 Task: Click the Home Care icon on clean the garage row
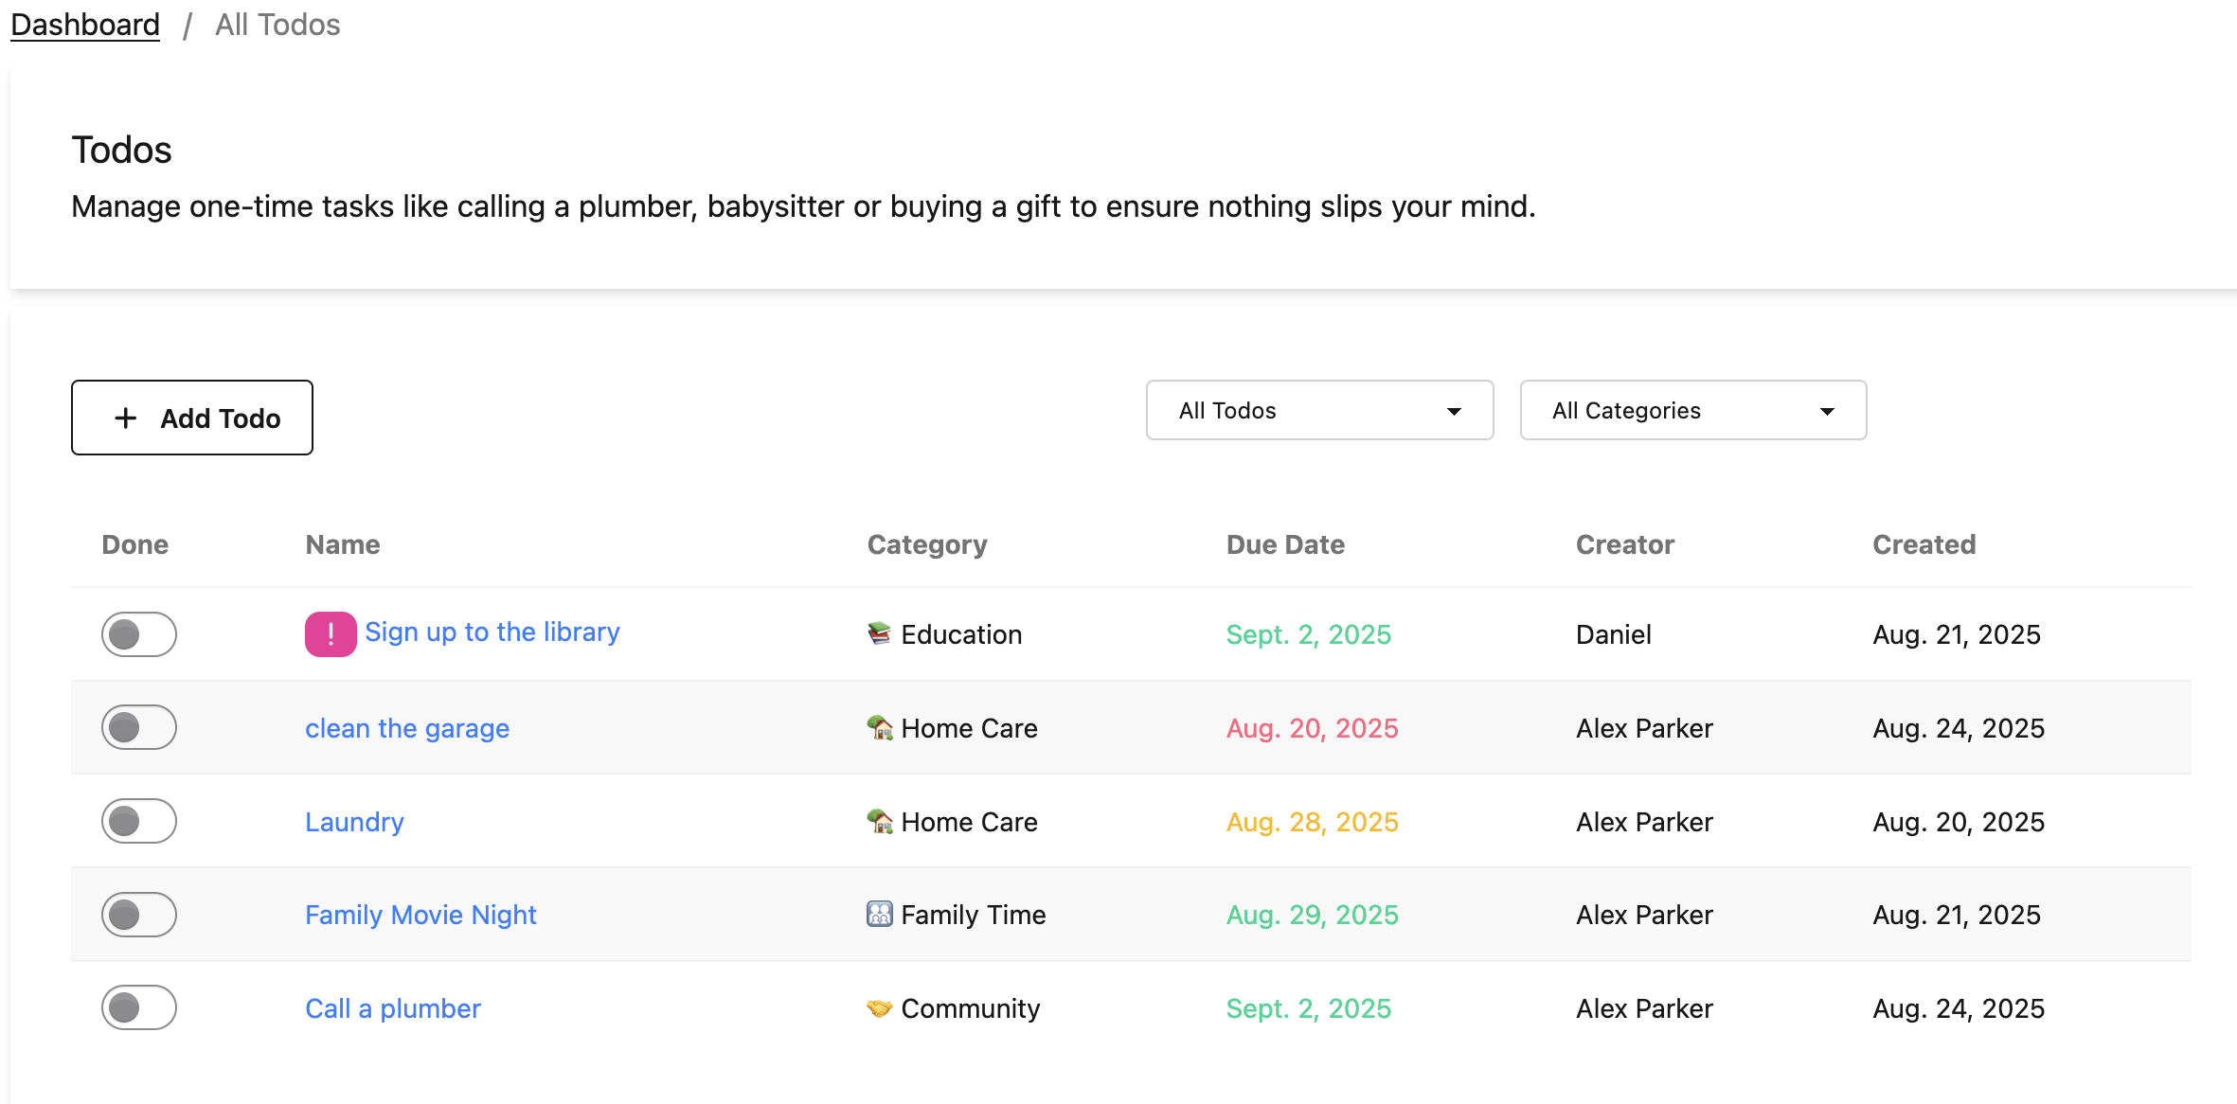coord(879,727)
